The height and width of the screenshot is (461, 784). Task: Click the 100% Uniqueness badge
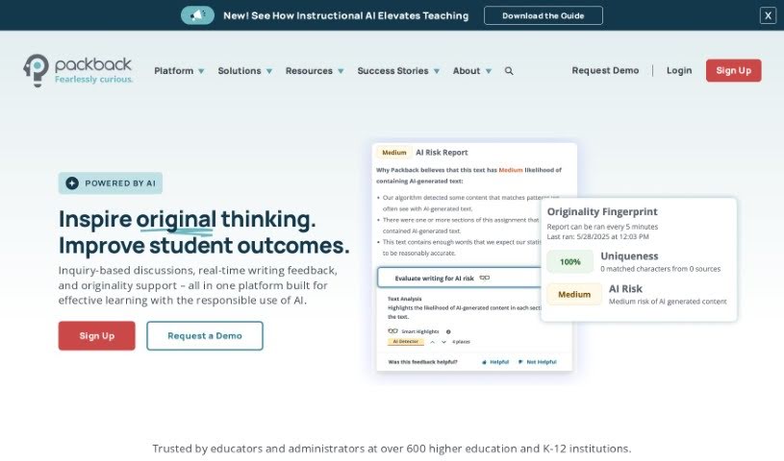(570, 262)
